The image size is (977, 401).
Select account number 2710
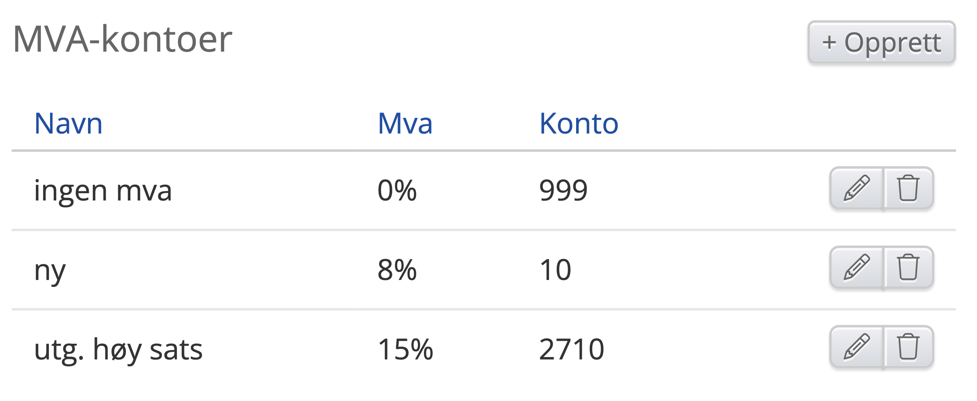[x=571, y=349]
